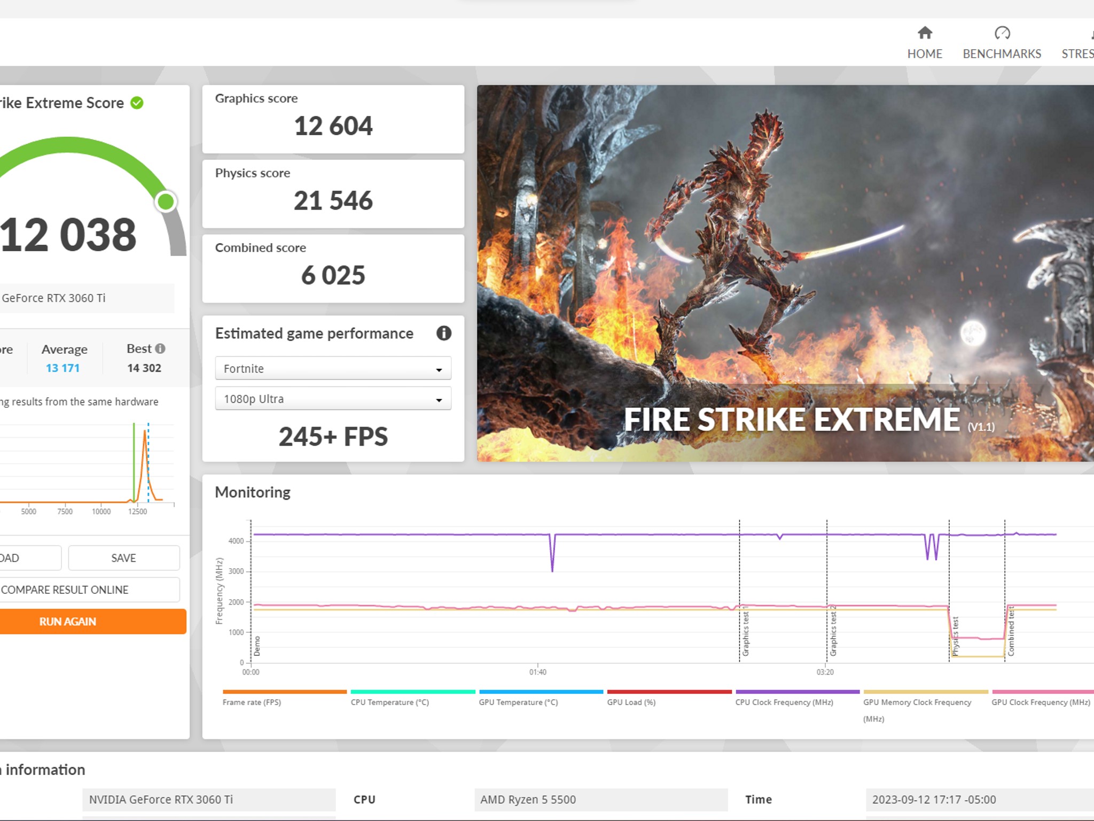This screenshot has height=821, width=1094.
Task: Click the SAVE button
Action: 123,557
